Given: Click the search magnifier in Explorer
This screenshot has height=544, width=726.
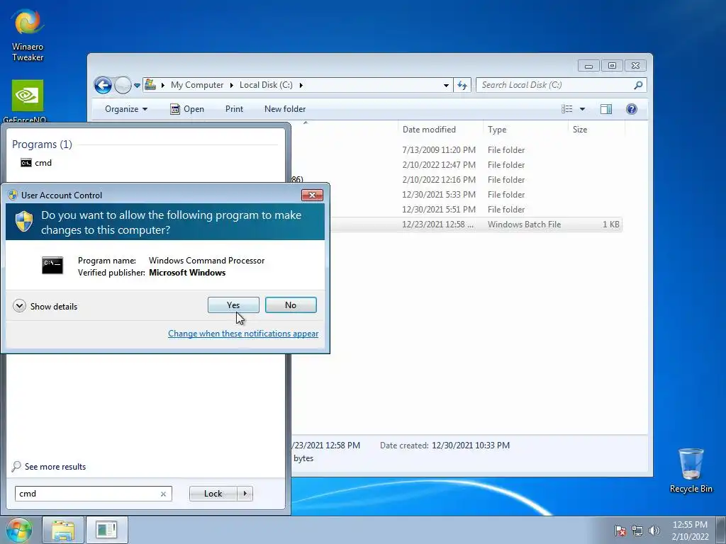Looking at the screenshot, I should coord(638,85).
